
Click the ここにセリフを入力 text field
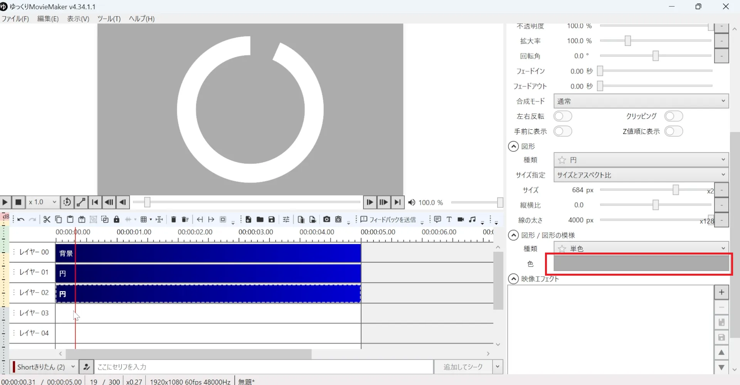point(264,367)
